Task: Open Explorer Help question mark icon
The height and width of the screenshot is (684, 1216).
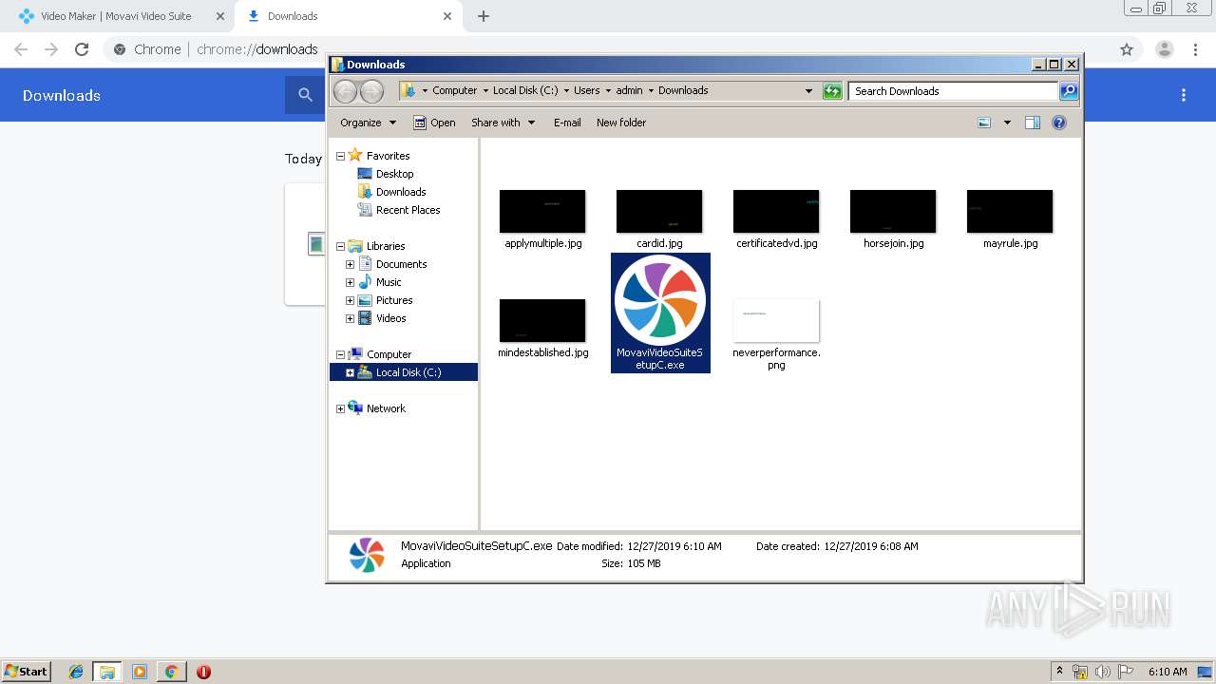Action: click(x=1059, y=123)
